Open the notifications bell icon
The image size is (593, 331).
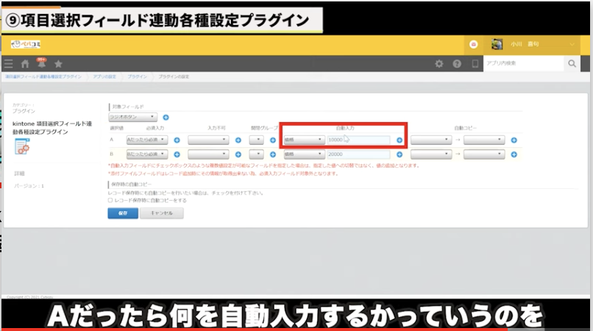[42, 64]
